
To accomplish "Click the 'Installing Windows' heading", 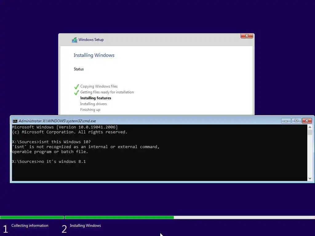I will point(94,55).
